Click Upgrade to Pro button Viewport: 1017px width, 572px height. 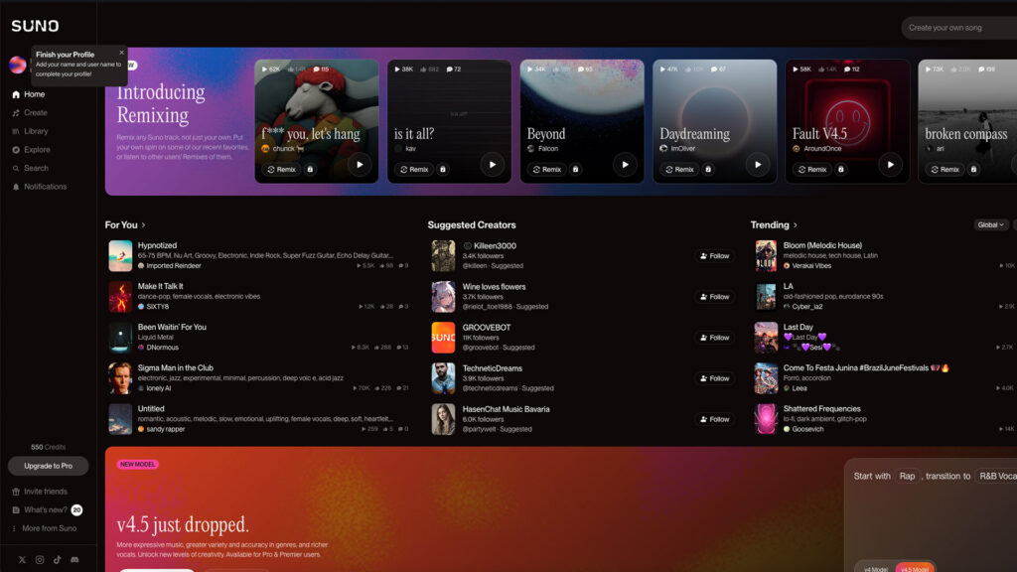pyautogui.click(x=48, y=466)
